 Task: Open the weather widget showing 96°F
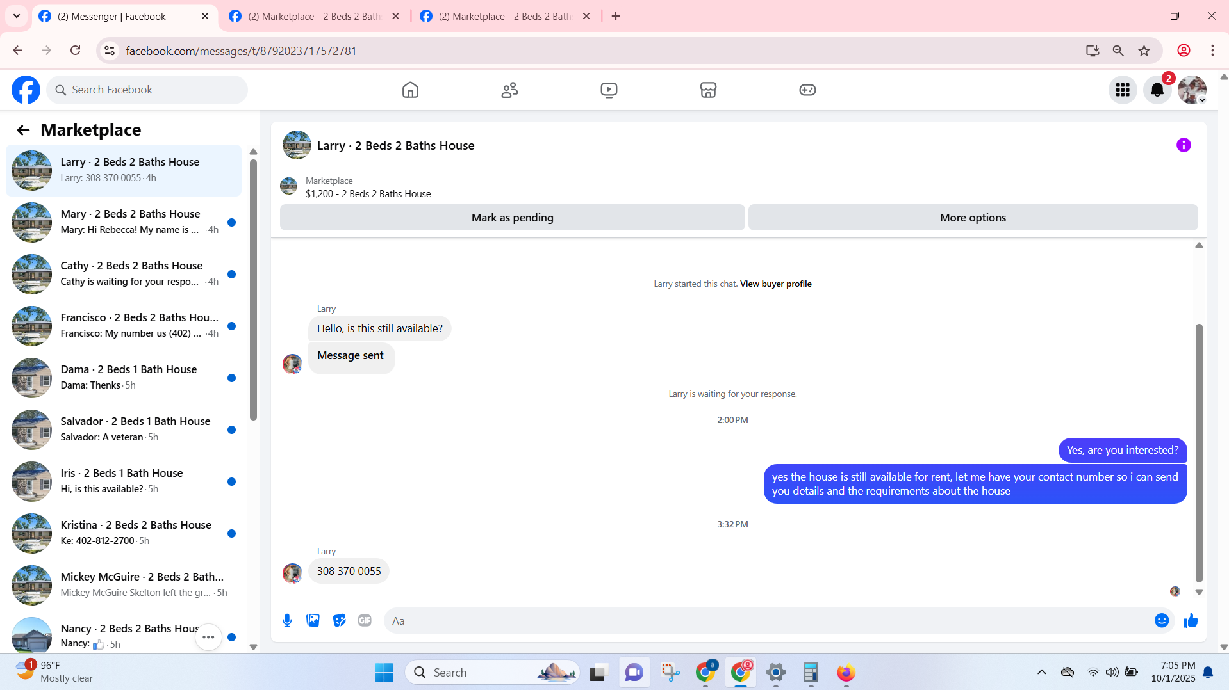click(54, 672)
